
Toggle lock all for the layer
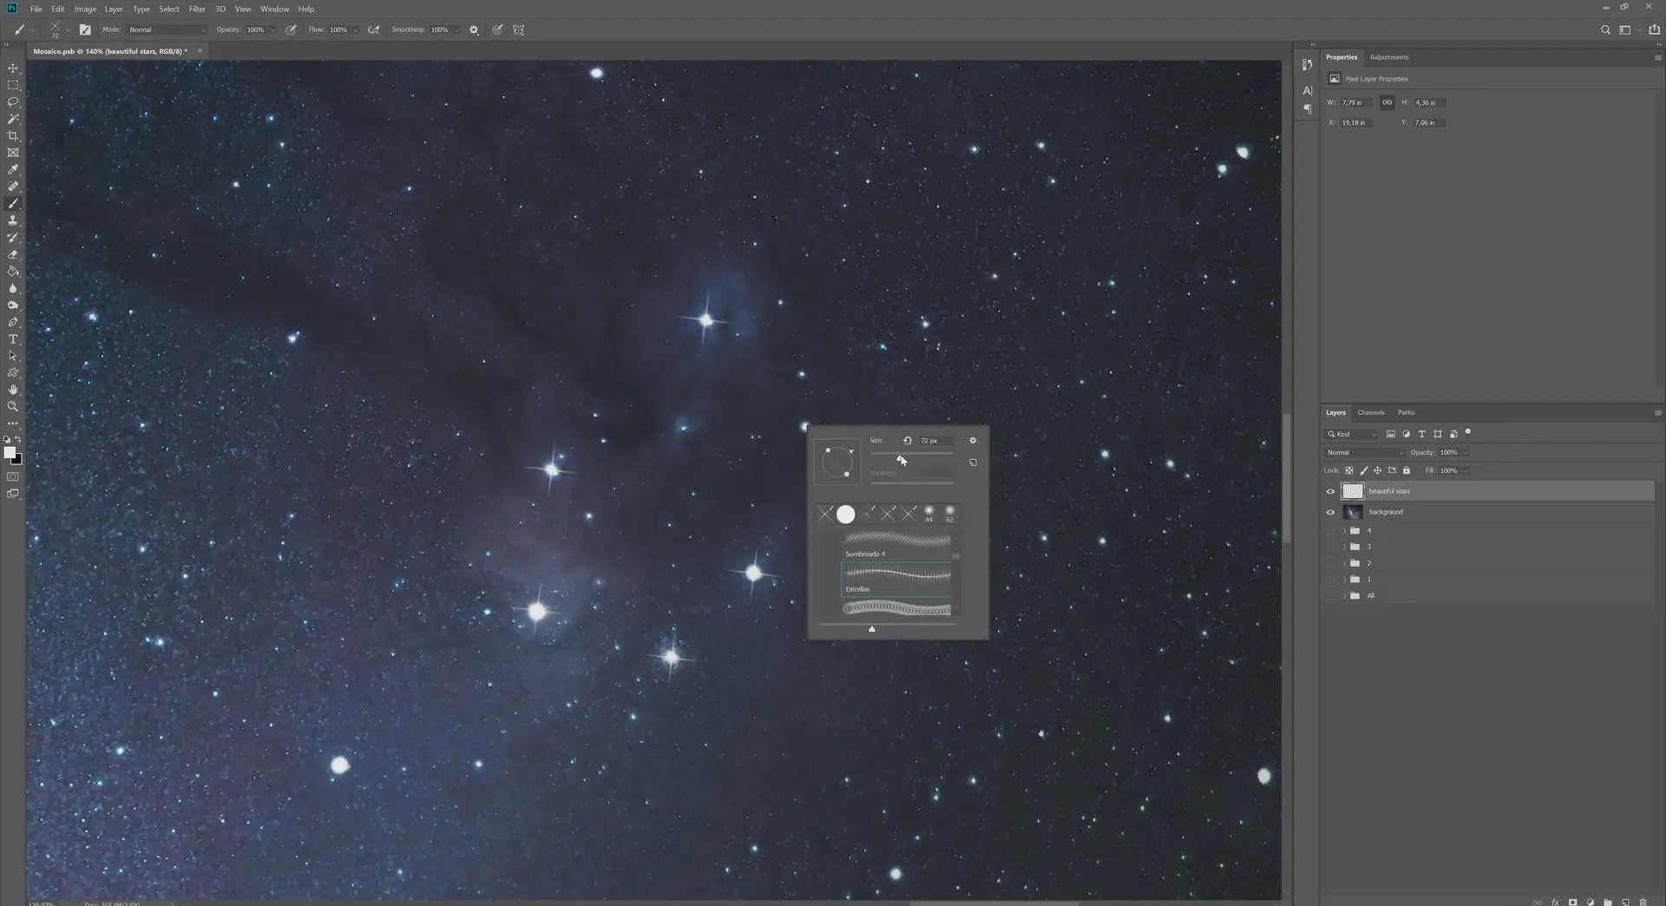(x=1407, y=470)
